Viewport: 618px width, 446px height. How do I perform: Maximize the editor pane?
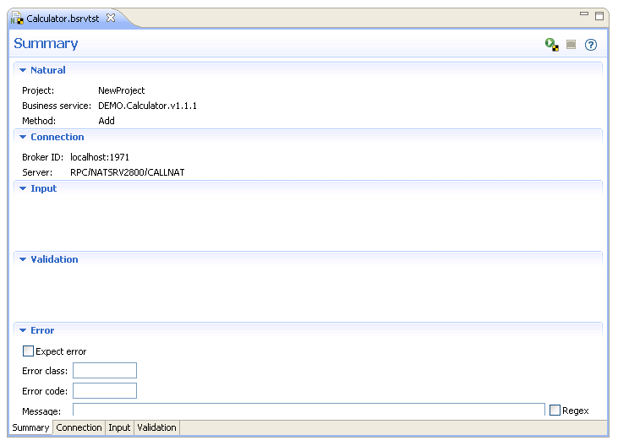coord(599,16)
